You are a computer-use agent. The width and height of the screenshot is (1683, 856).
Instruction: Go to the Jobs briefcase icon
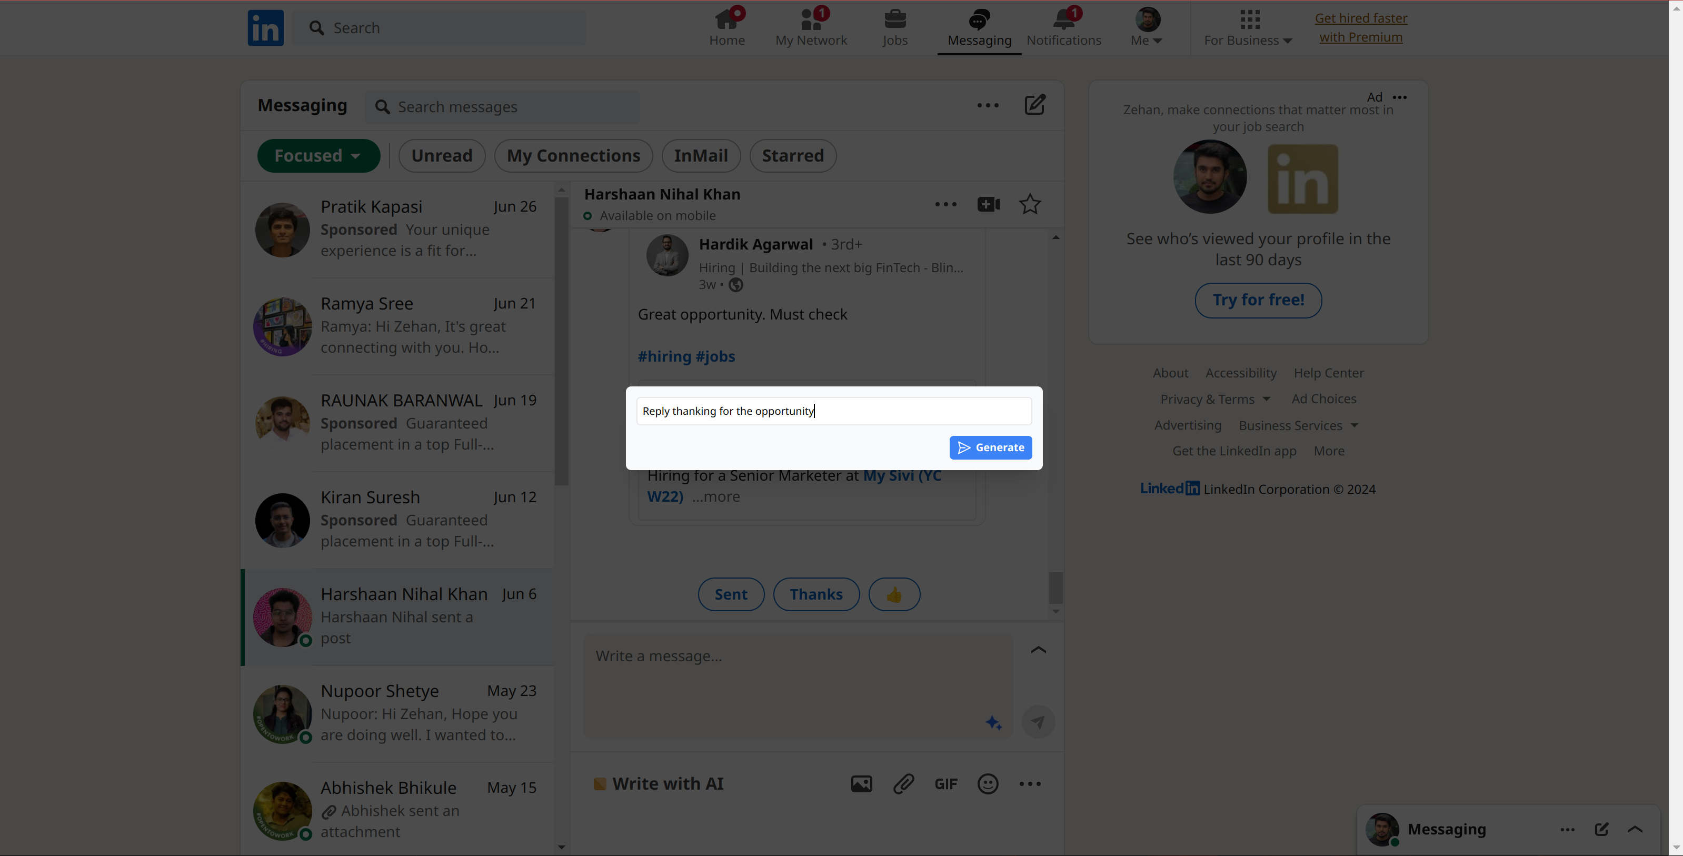[x=894, y=27]
